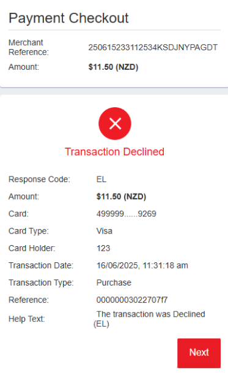Click the top Amount $11.50 (NZD) value
The image size is (228, 386).
click(113, 67)
